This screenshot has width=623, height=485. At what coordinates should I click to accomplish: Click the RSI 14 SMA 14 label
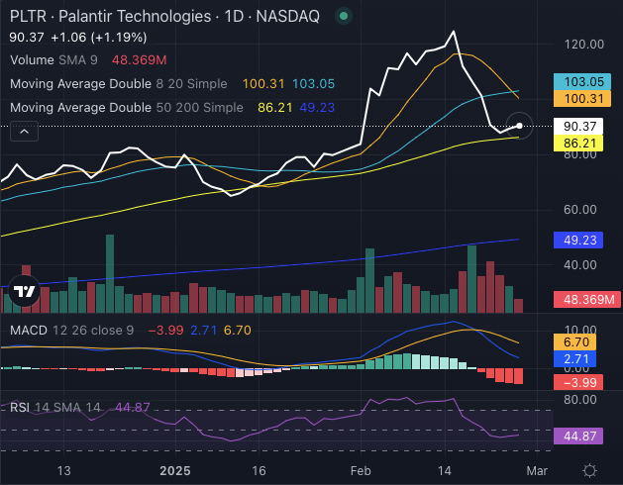tap(55, 407)
